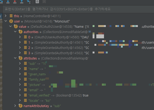
Task: Select the Collections$UnmodifiableSet value text
Action: coord(66,32)
